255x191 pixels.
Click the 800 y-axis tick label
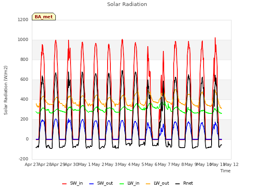click(x=24, y=59)
